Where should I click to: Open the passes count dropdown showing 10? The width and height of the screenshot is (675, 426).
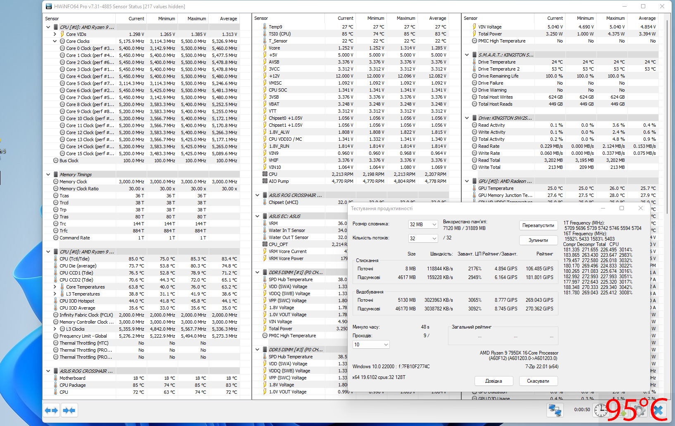point(371,344)
